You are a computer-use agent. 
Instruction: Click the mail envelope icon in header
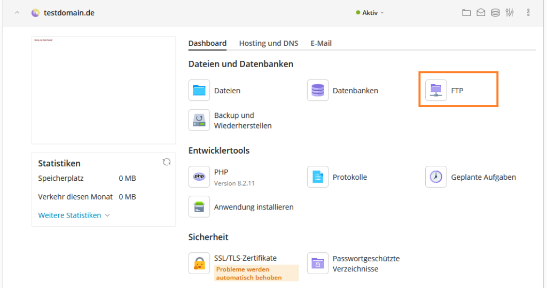point(481,12)
